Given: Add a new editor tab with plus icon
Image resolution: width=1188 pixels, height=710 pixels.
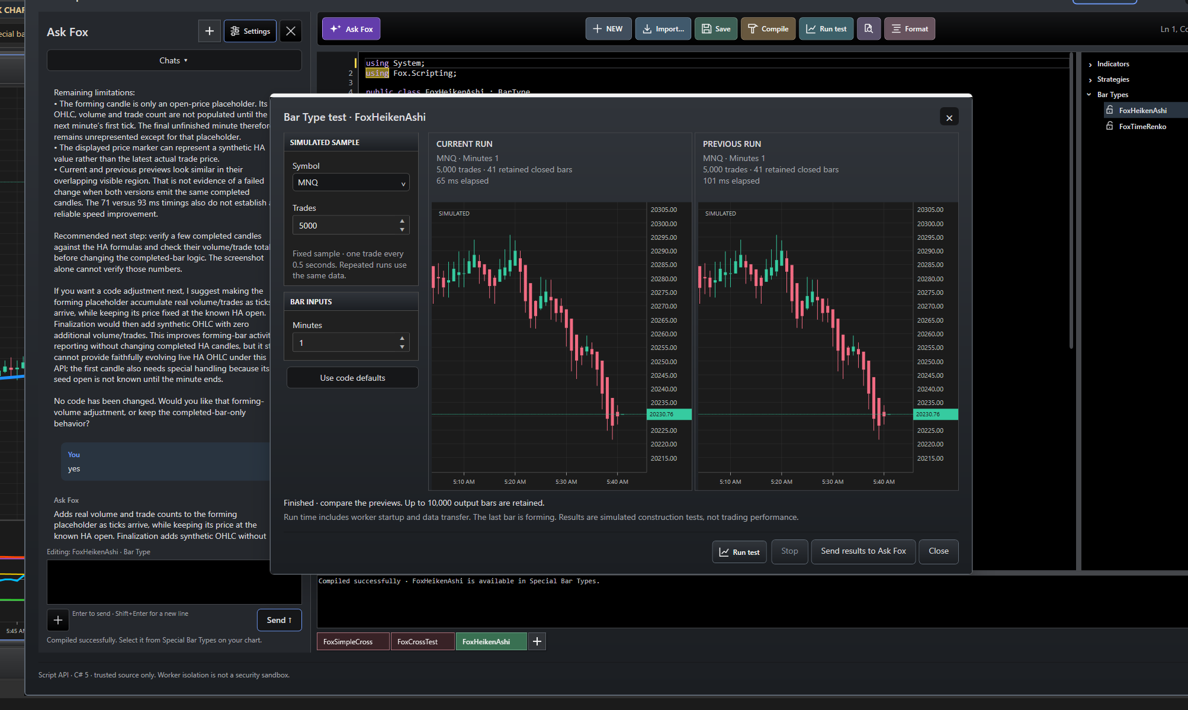Looking at the screenshot, I should [x=537, y=641].
